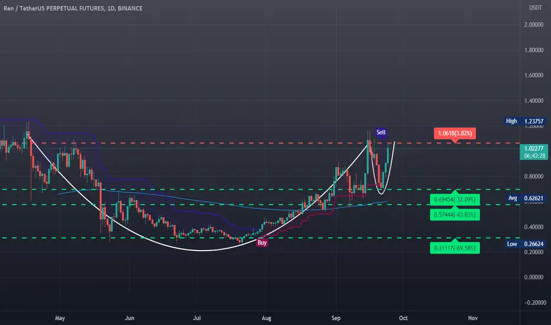
Task: Click the May label on time axis
Action: point(60,318)
